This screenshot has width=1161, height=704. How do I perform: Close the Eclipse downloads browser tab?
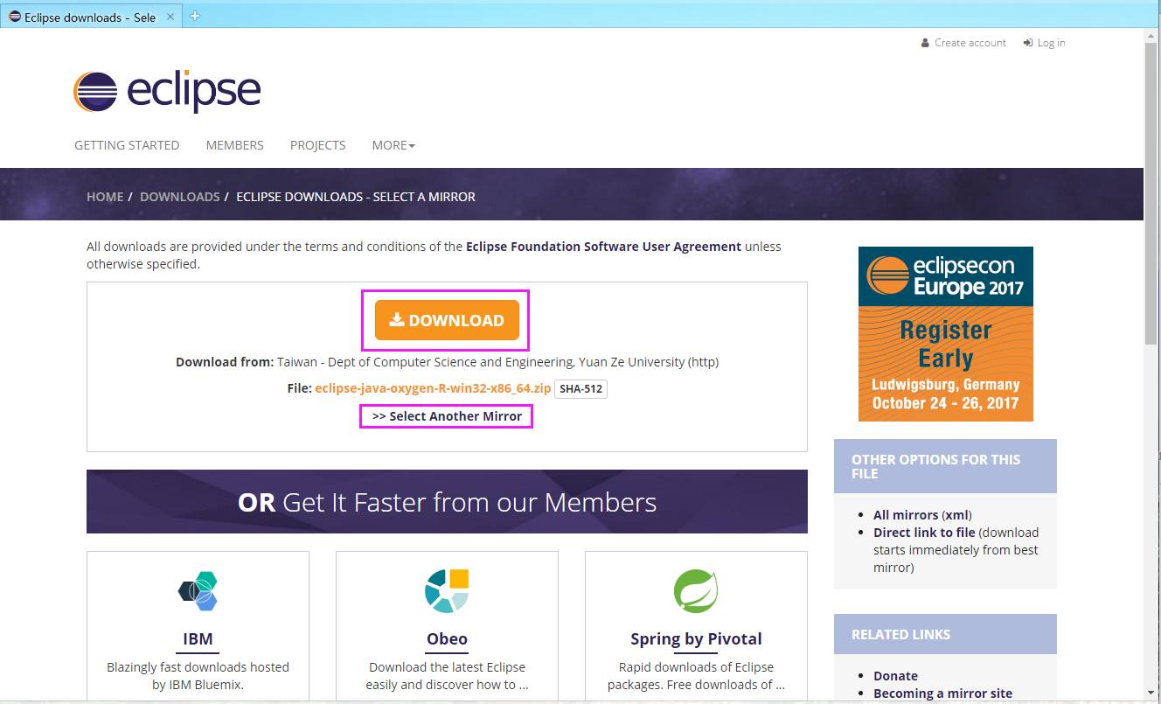170,17
